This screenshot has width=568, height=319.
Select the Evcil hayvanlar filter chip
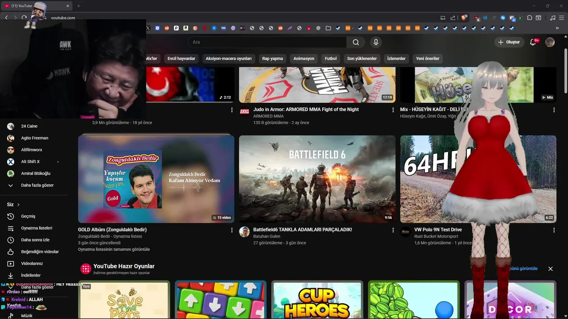[181, 58]
